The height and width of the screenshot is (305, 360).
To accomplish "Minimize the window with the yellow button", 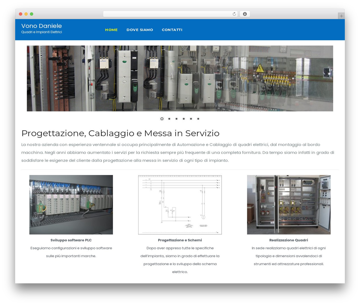I will (26, 14).
